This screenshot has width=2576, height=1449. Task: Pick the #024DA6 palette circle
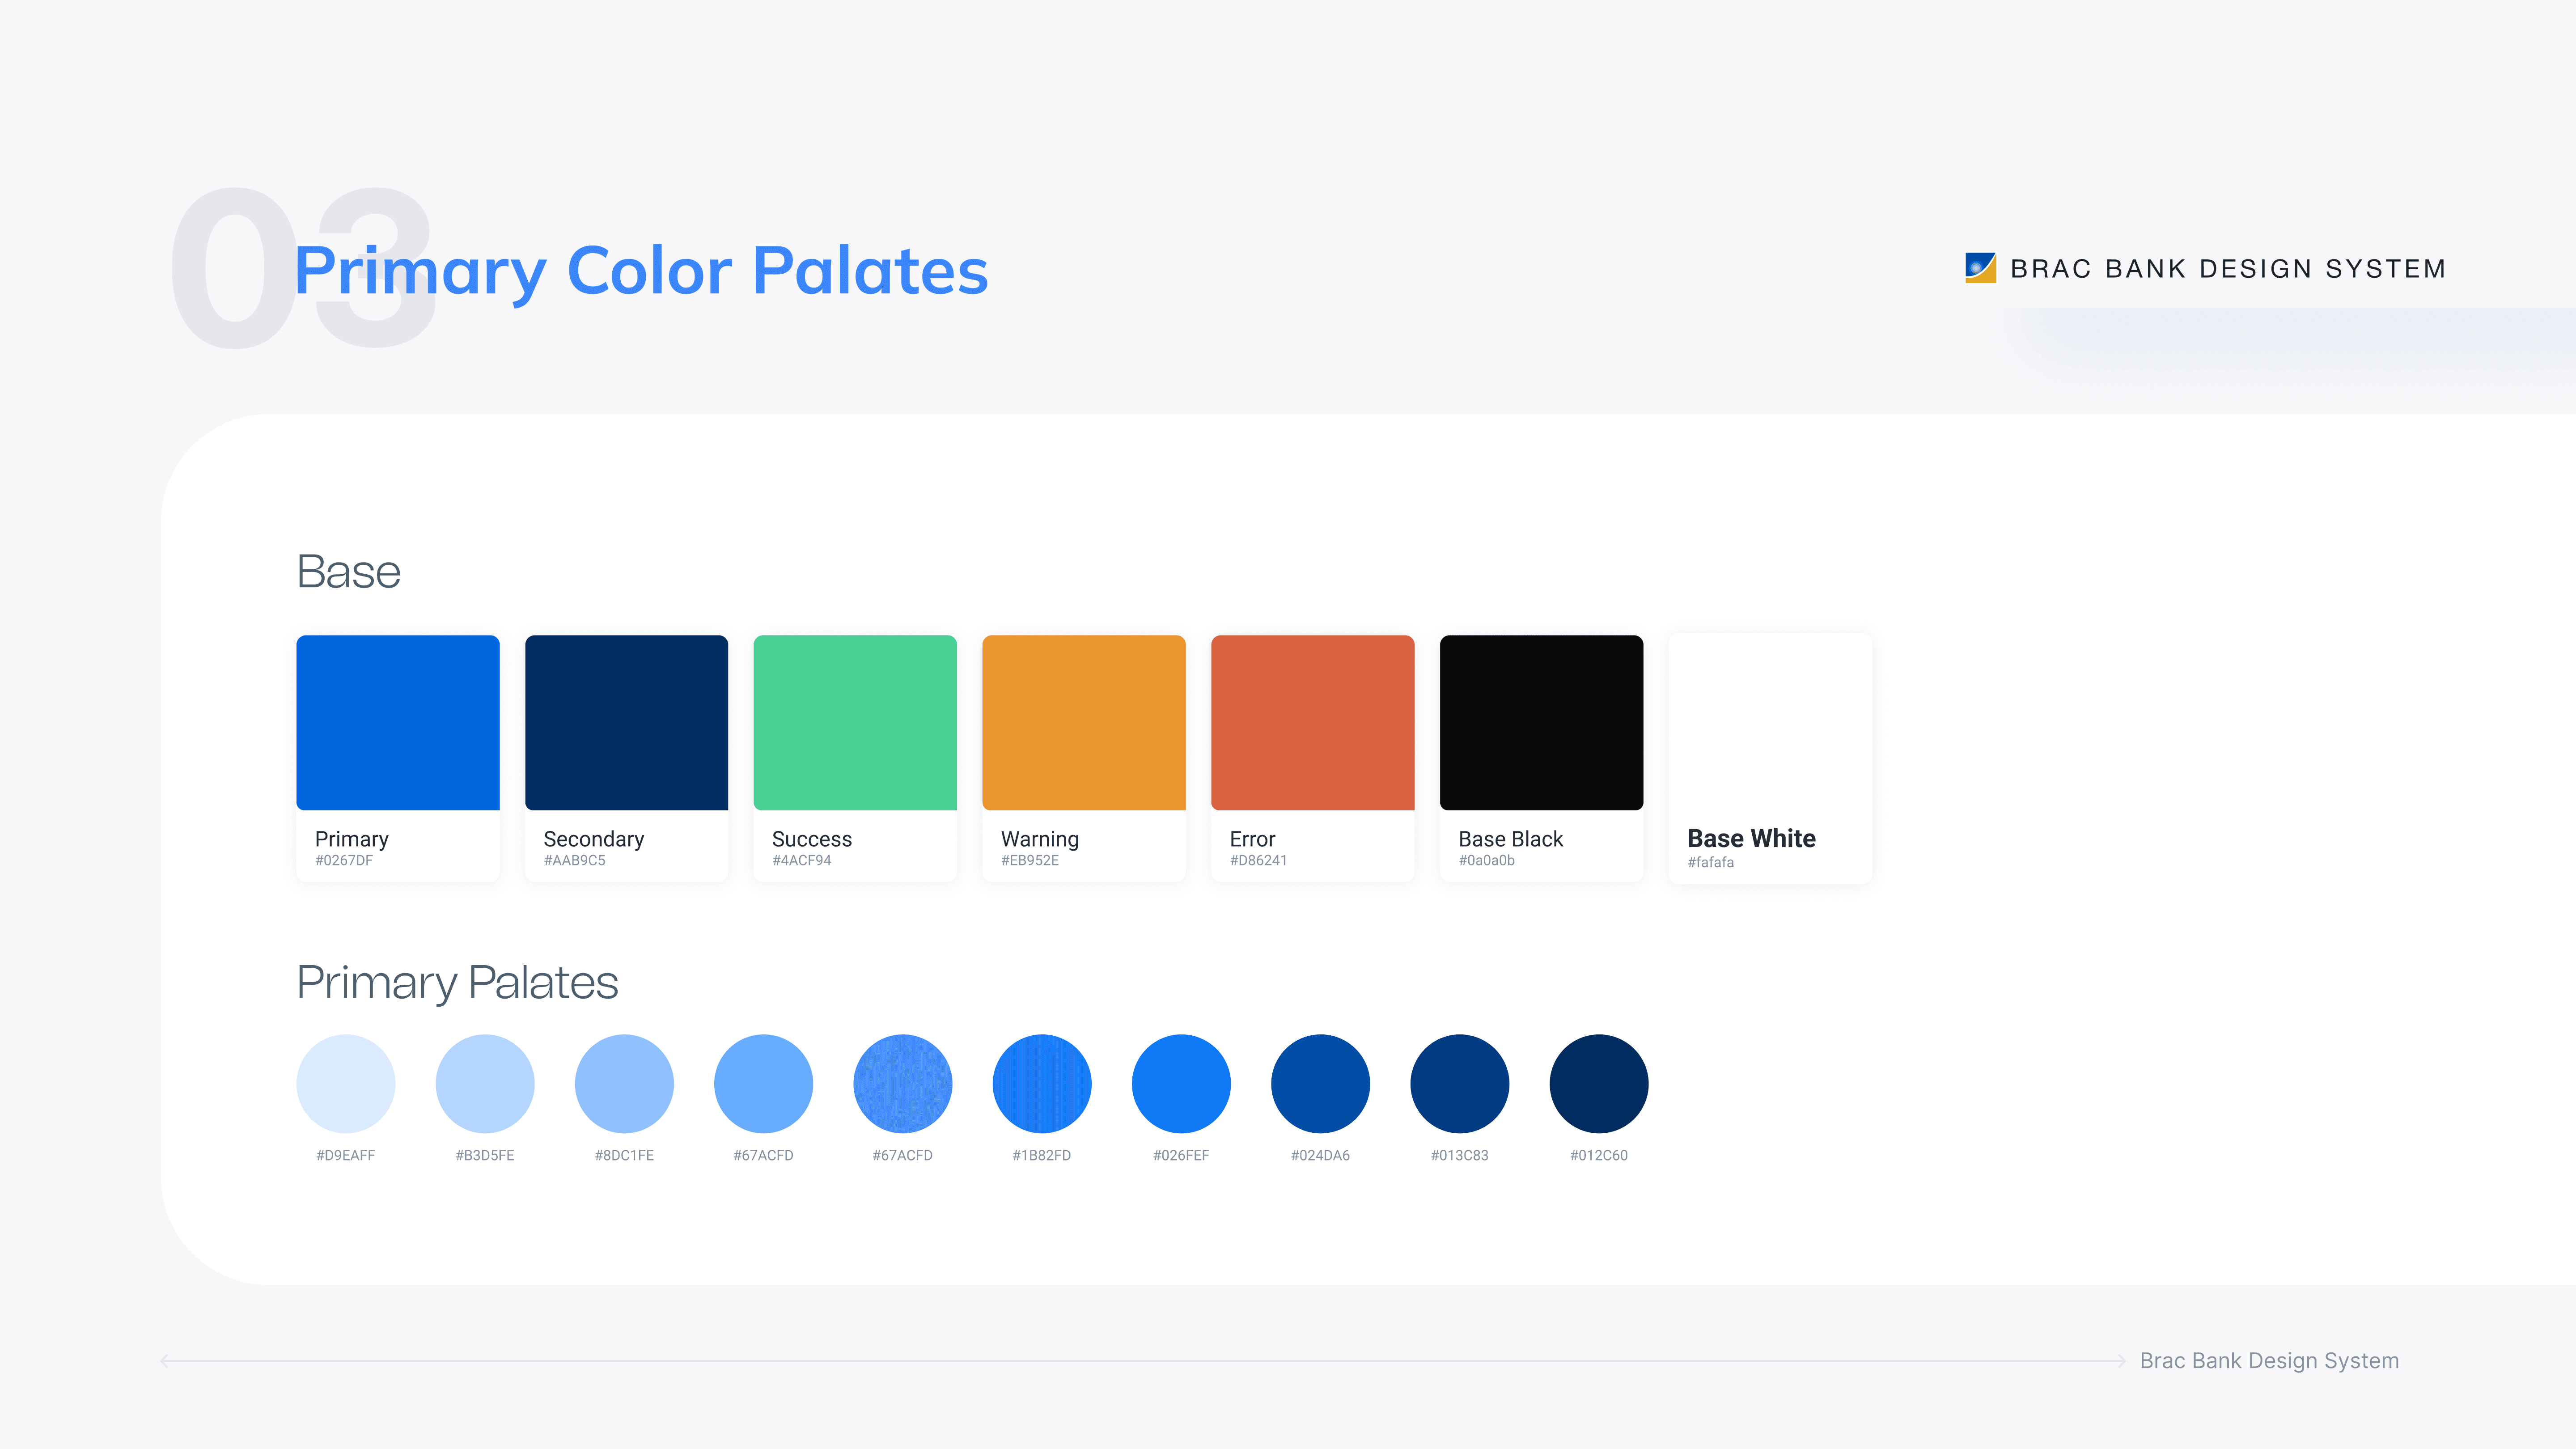coord(1320,1083)
